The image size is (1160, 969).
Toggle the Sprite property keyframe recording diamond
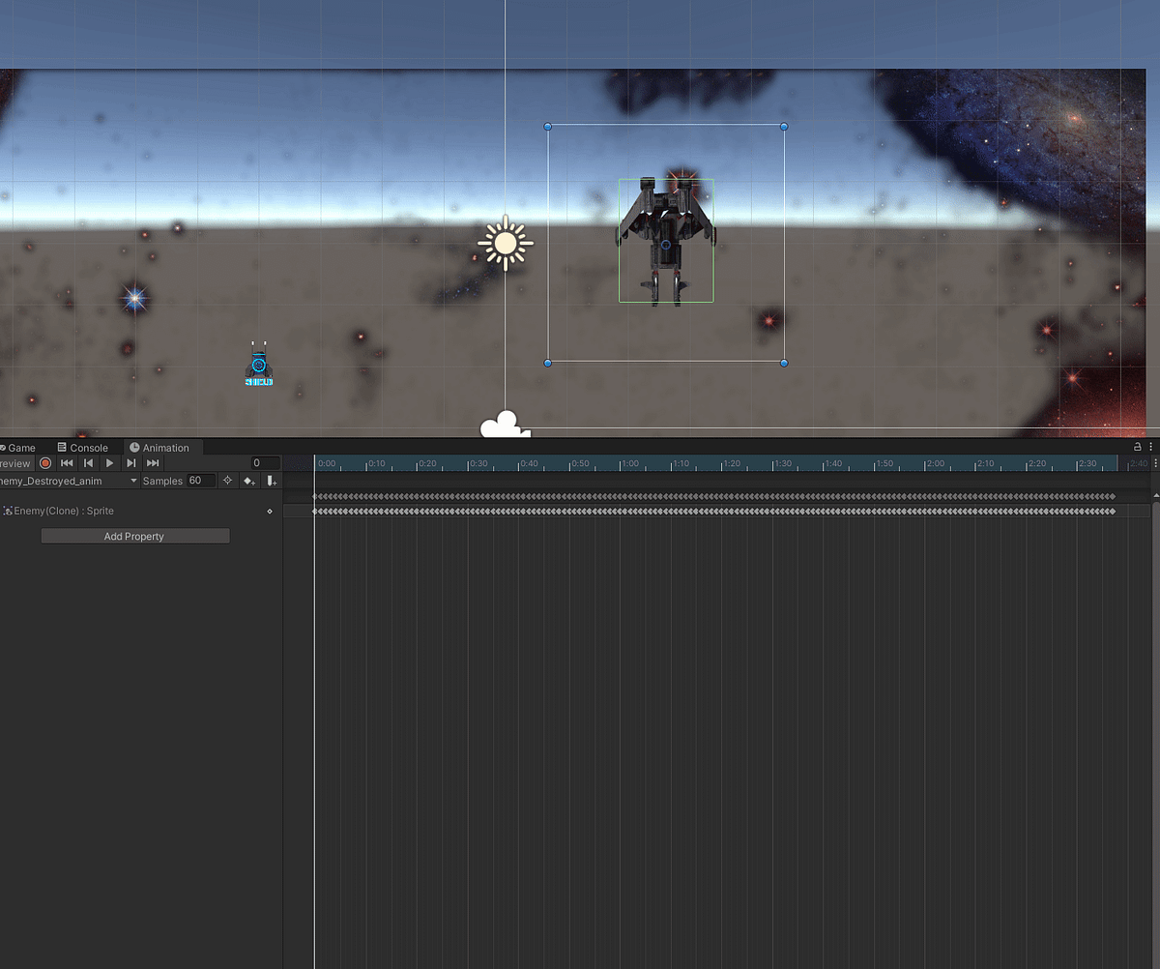coord(269,511)
